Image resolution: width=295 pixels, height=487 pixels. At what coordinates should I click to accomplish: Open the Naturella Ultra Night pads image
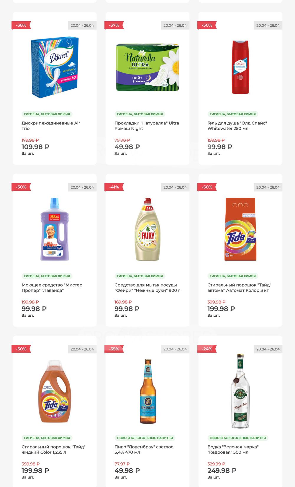click(x=147, y=67)
